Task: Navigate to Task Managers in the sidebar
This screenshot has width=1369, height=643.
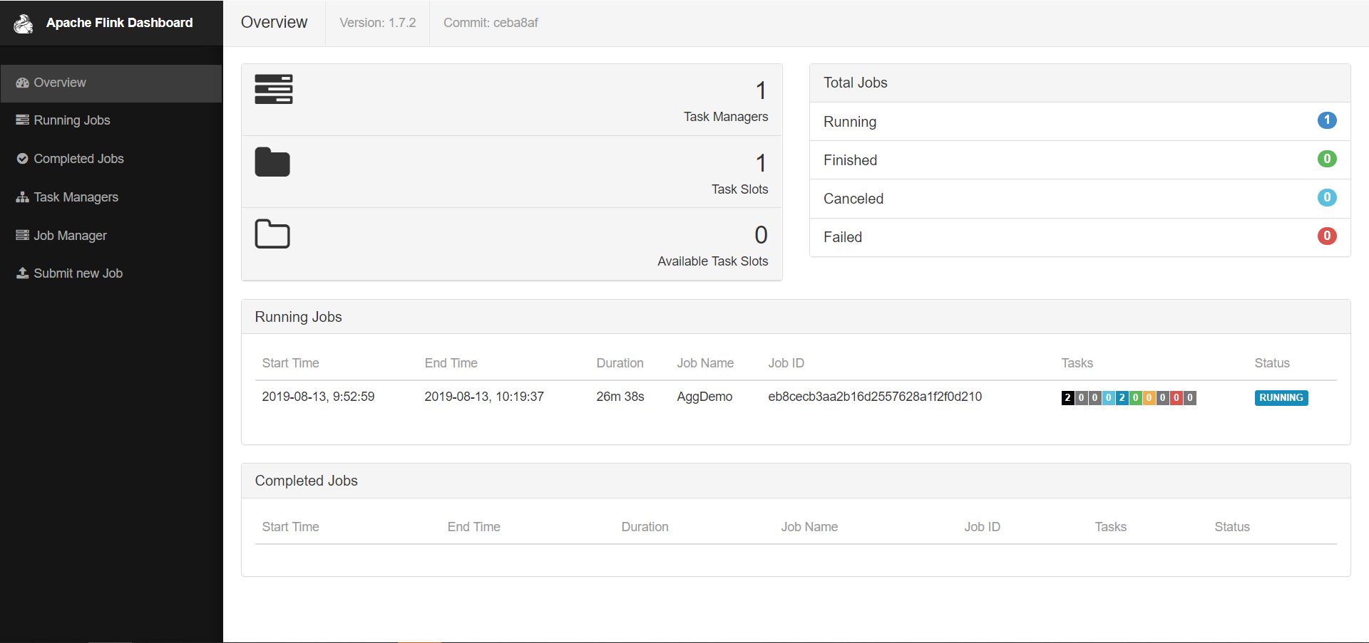Action: coord(111,197)
